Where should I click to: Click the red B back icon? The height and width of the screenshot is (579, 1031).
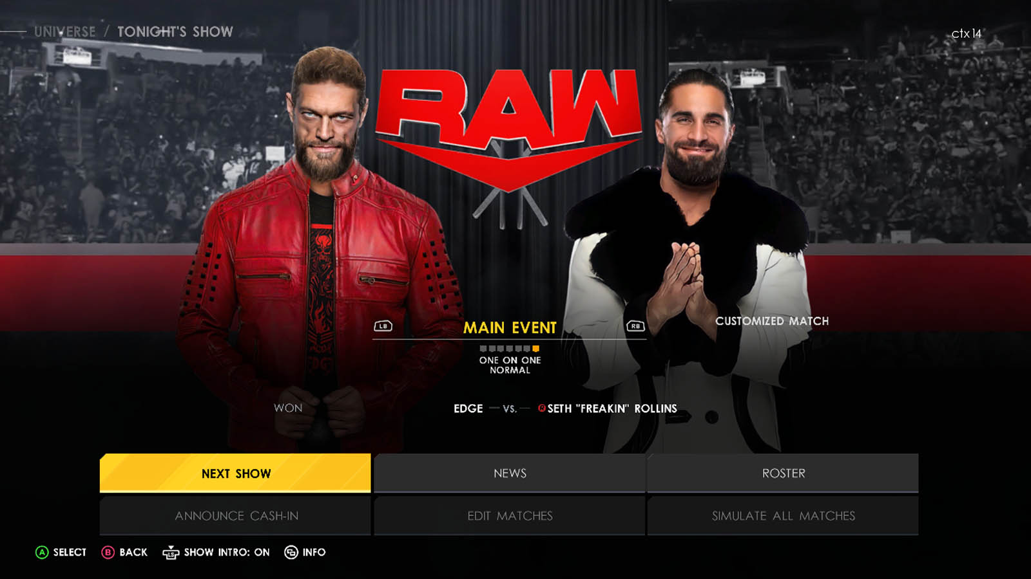108,552
